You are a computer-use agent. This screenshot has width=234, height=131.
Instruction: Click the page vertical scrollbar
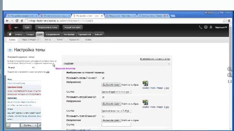[231, 77]
